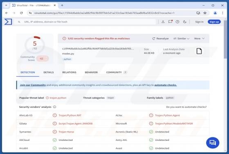Click the help question mark icon
229x154 pixels.
177,22
